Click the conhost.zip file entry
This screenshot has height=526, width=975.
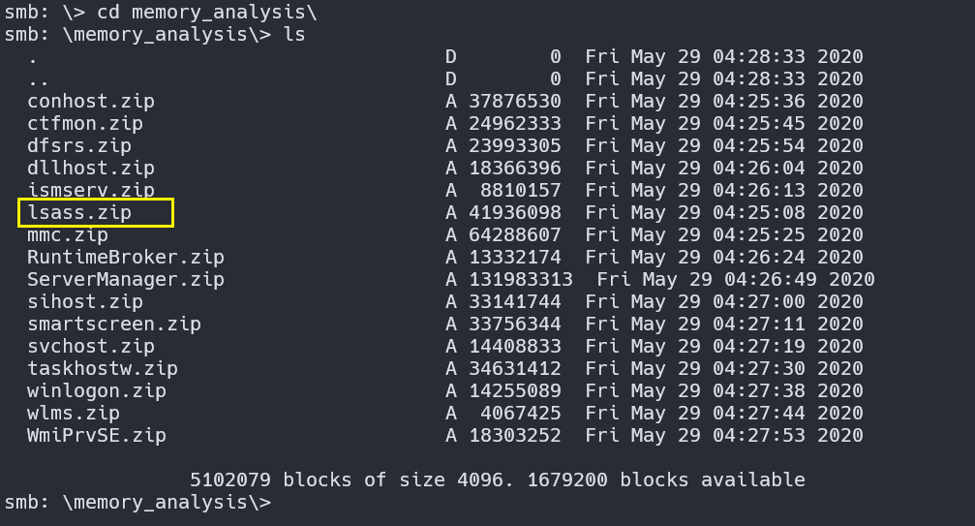pyautogui.click(x=91, y=101)
